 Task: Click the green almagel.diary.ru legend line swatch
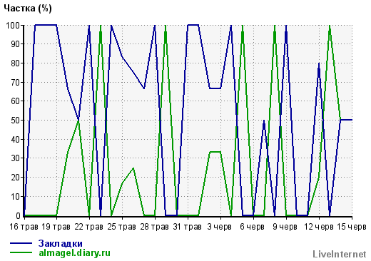(21, 252)
